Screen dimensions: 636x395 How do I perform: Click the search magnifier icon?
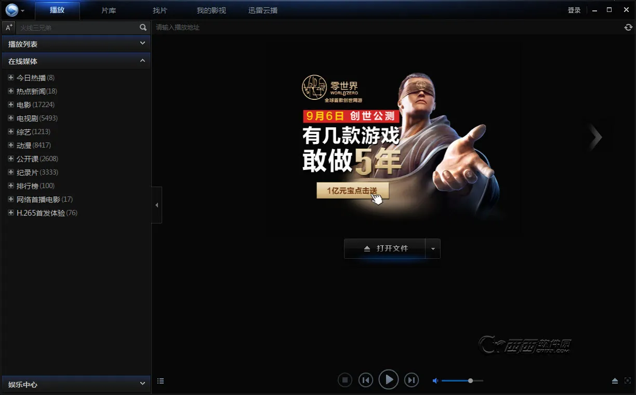click(x=143, y=28)
